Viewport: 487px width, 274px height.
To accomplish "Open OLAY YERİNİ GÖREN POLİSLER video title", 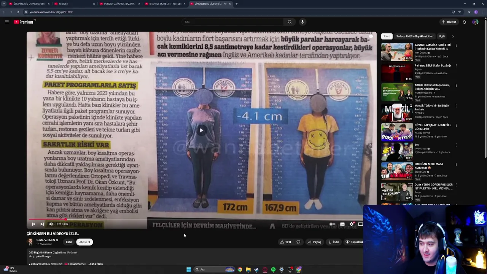I will point(434,186).
